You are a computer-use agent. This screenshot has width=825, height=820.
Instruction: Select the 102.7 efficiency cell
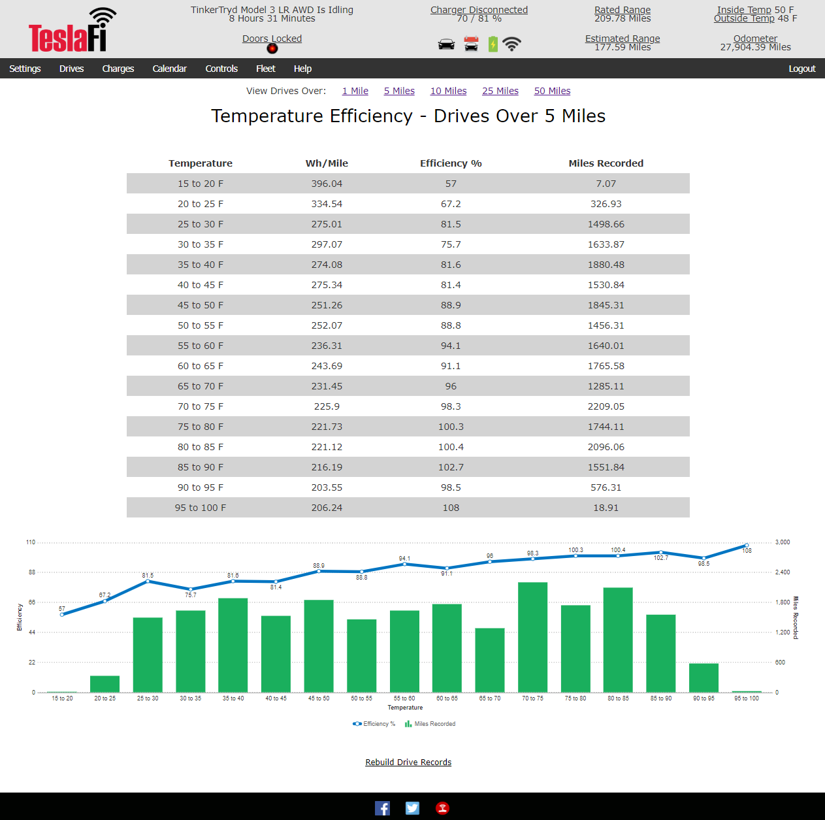(x=451, y=467)
